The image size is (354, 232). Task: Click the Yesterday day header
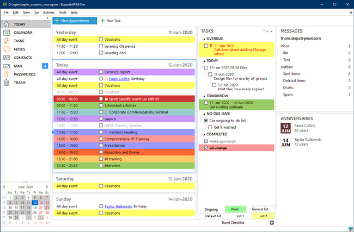(124, 32)
